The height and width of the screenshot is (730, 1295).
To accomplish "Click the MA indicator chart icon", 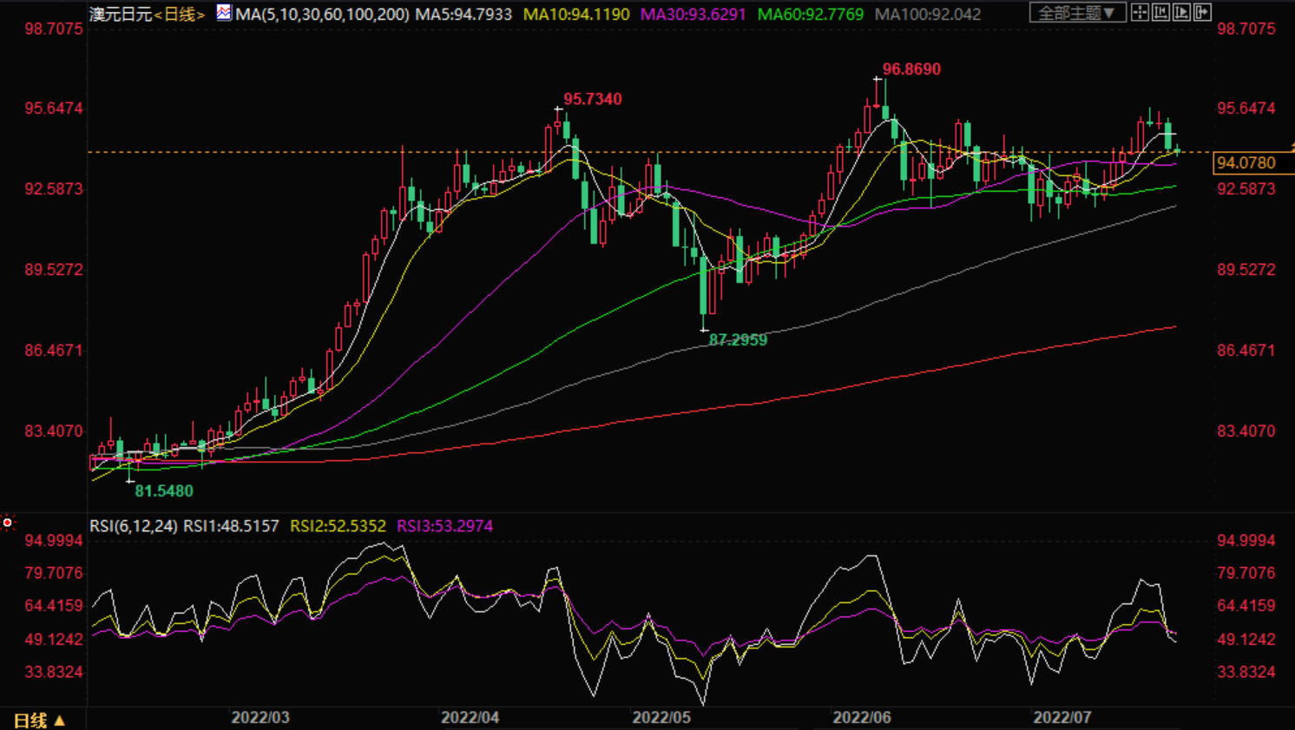I will (x=224, y=13).
